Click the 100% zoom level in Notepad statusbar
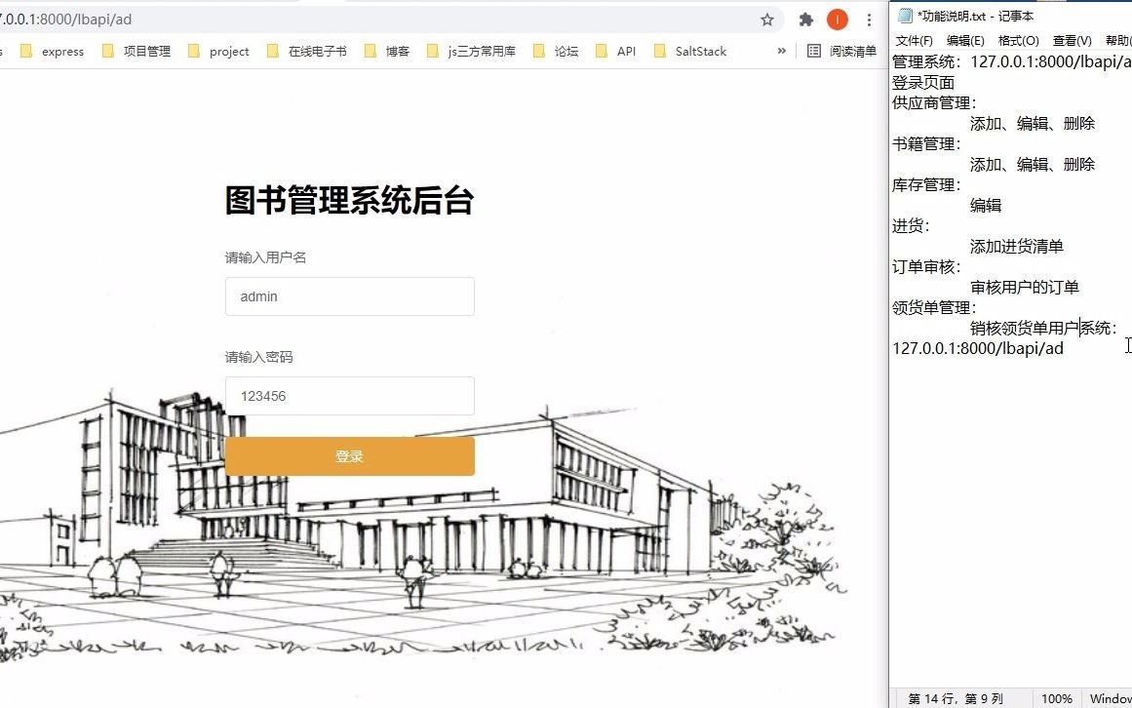 coord(1056,698)
